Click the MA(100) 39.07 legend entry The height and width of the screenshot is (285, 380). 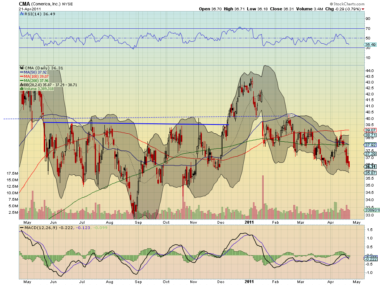click(36, 77)
